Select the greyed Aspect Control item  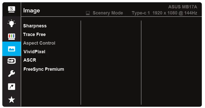(39, 43)
